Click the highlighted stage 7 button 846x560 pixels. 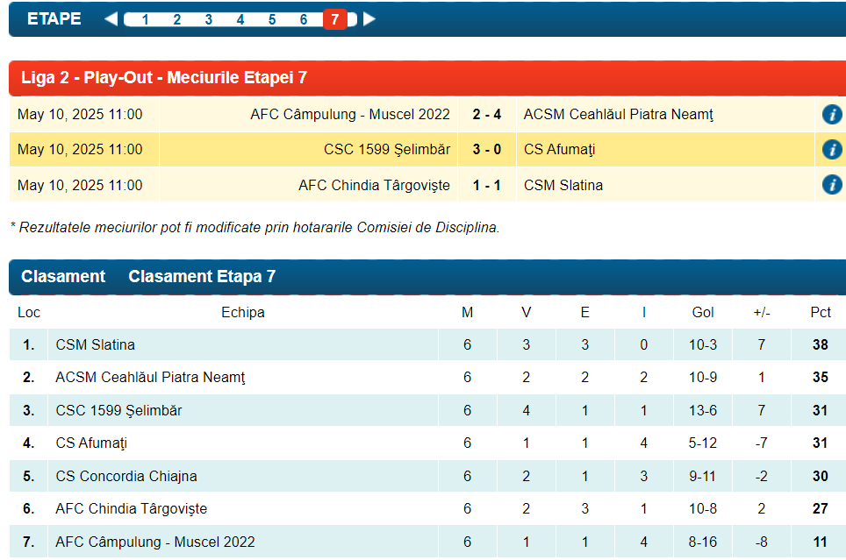pyautogui.click(x=334, y=19)
